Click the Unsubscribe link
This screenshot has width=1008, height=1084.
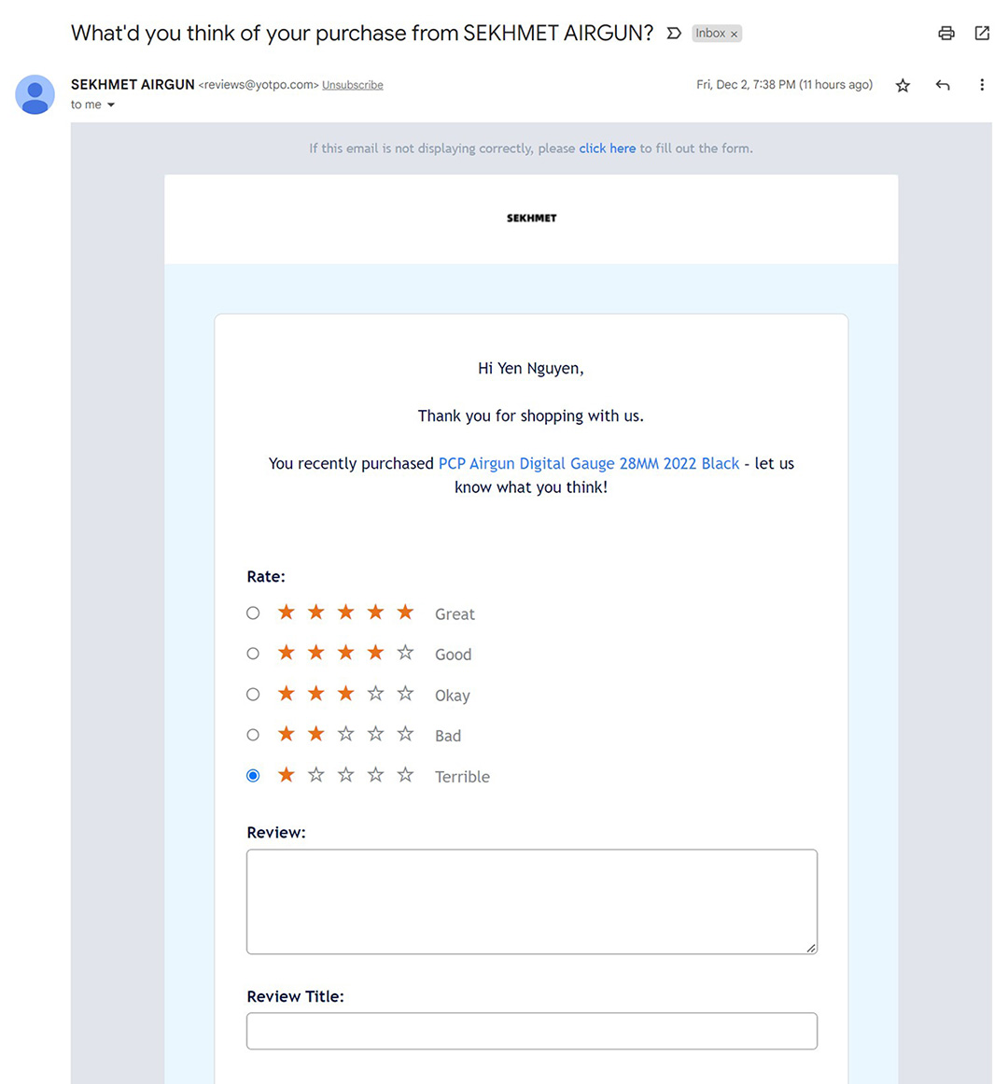point(353,85)
